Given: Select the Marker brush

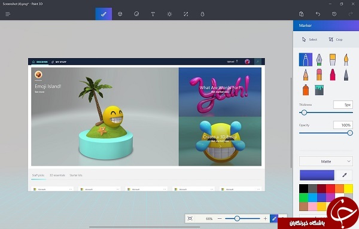Looking at the screenshot, I should pos(306,59).
